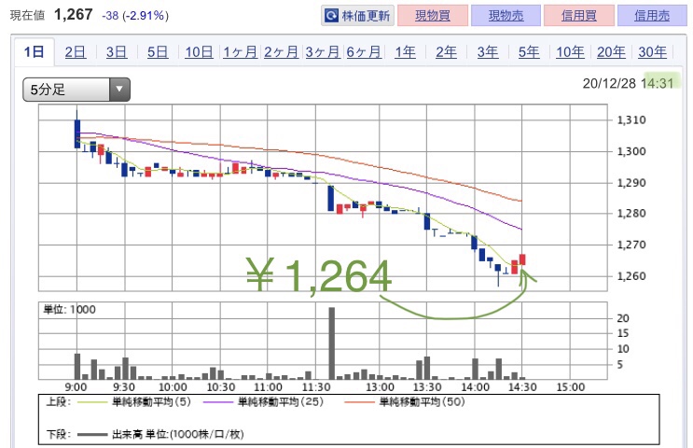
Task: Click the last red candlestick near 14:30
Action: coord(522,259)
